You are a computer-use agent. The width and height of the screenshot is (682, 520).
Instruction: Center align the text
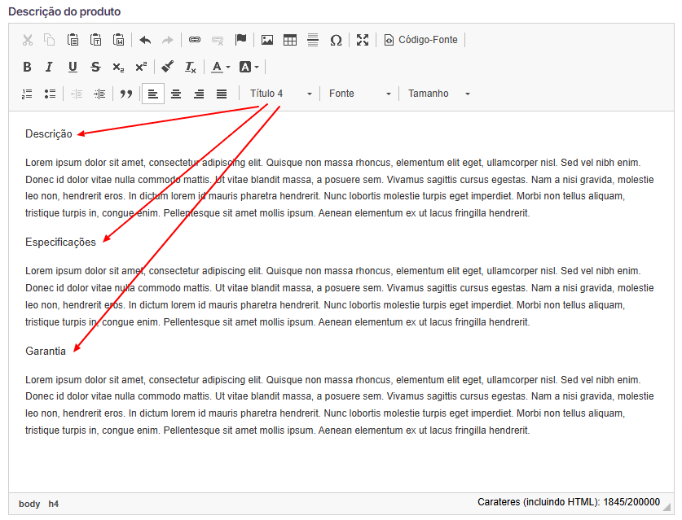pyautogui.click(x=176, y=94)
